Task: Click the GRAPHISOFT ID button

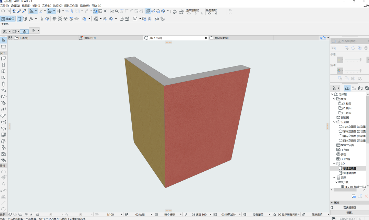Action: pyautogui.click(x=350, y=219)
